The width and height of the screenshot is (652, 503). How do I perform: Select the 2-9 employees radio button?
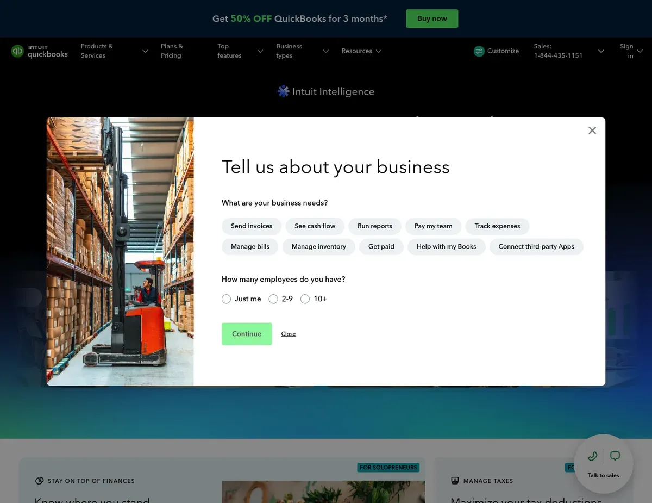(x=273, y=299)
